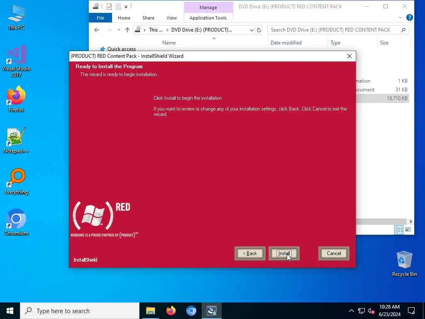Screen dimensions: 425x319
Task: Click Explorer's forward navigation arrow
Action: click(x=109, y=30)
